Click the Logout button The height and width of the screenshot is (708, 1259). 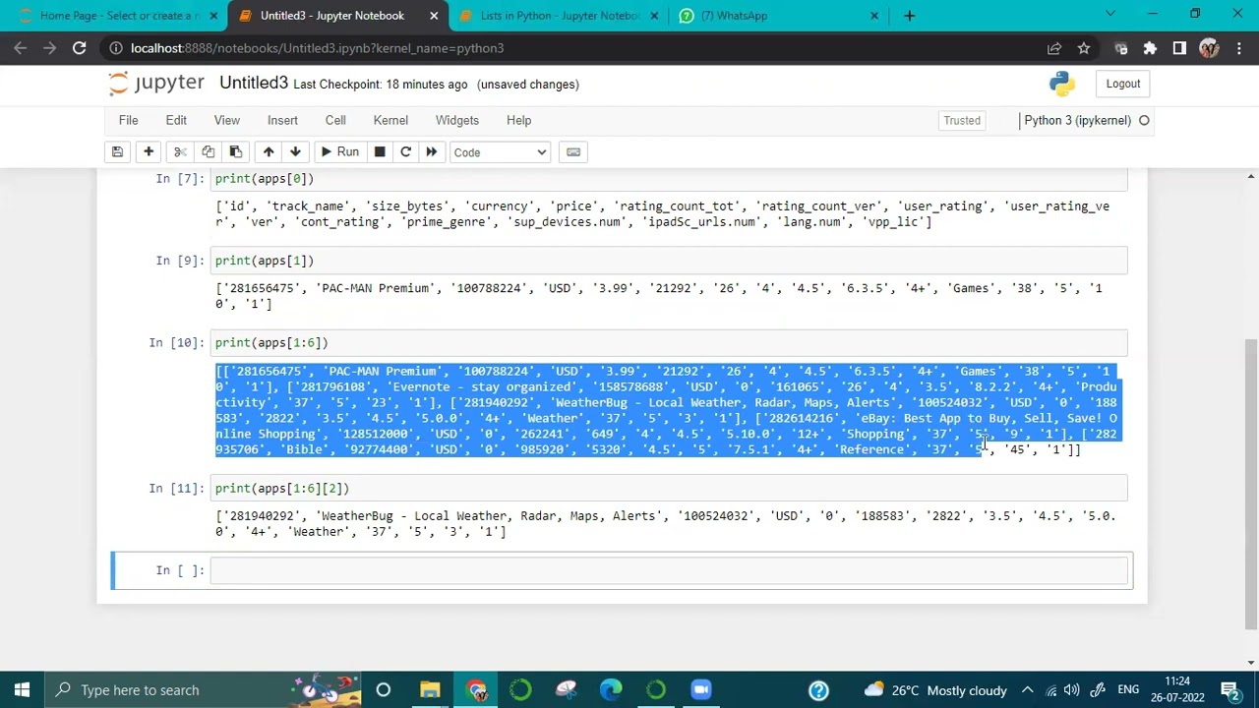(x=1122, y=84)
